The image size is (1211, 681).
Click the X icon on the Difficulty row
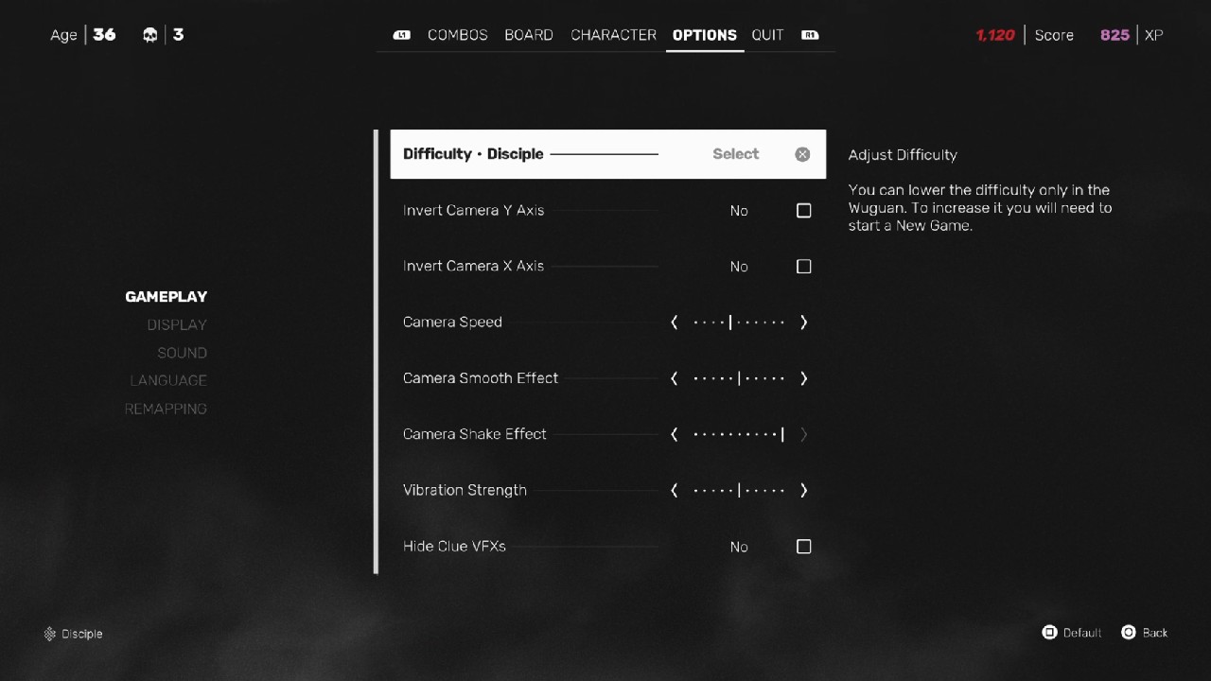pyautogui.click(x=802, y=154)
